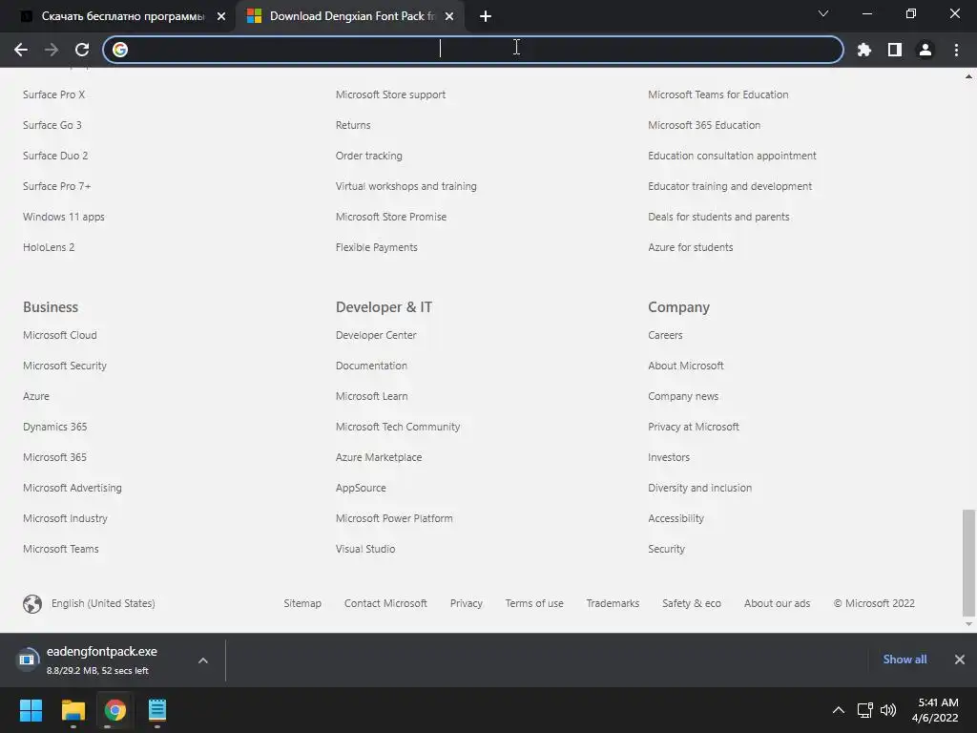Screen dimensions: 977x733
Task: Click the Trademarks footer link
Action: tap(613, 603)
